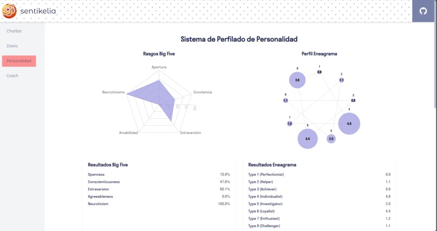
Task: Select the Enneagram type 2 bubble
Action: tap(342, 80)
